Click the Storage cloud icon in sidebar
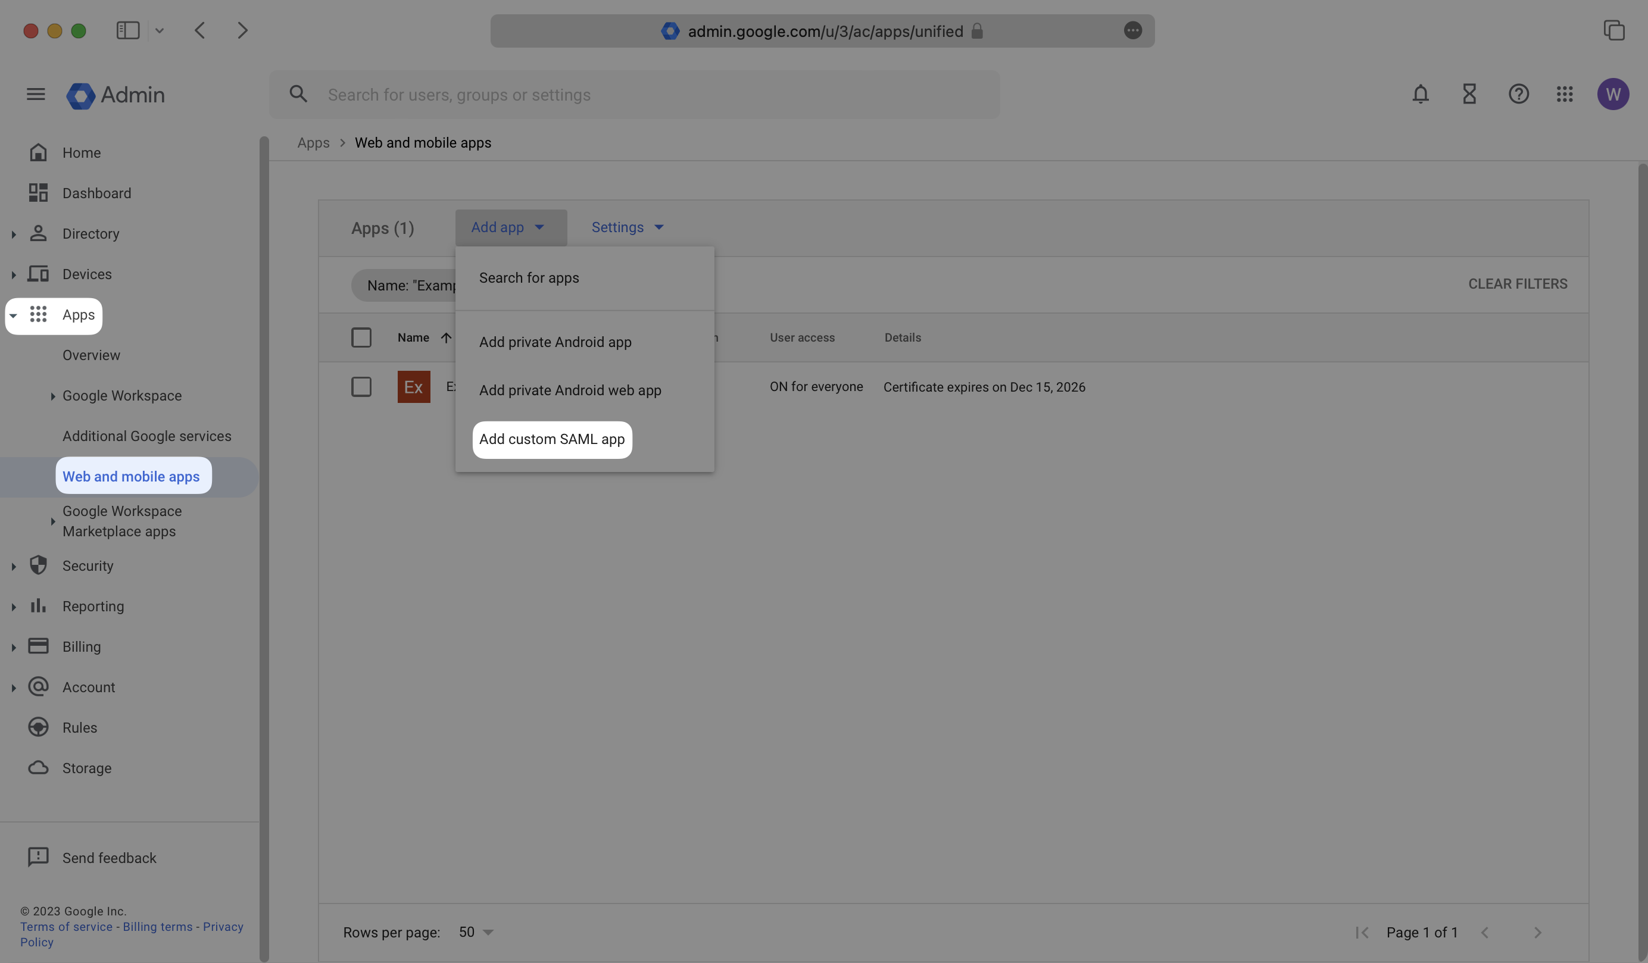The height and width of the screenshot is (963, 1648). pos(39,768)
